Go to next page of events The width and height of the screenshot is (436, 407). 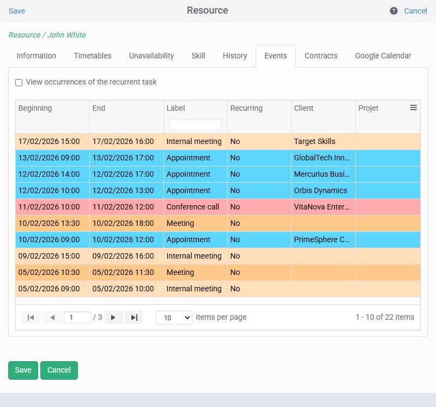click(113, 318)
